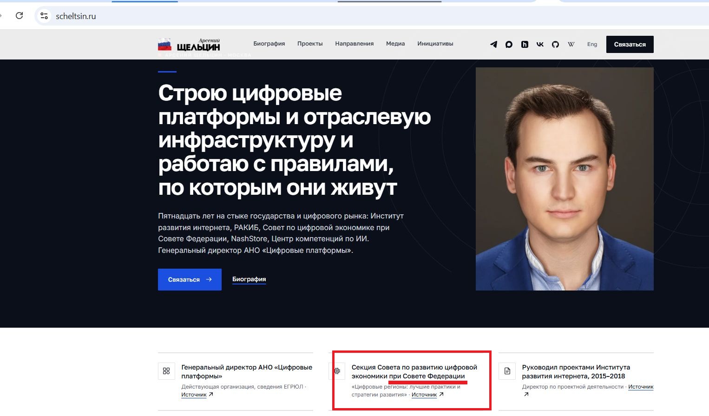Open the Wikipedia "W" icon

(571, 45)
